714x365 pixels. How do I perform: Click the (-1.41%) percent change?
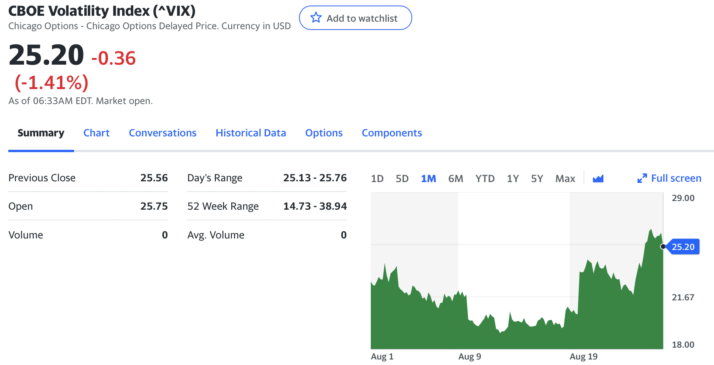52,82
